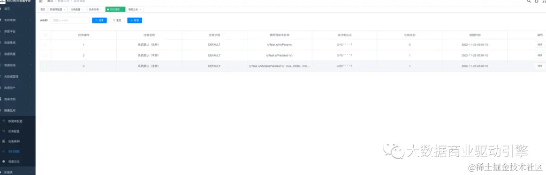The width and height of the screenshot is (546, 175).
Task: Switch to the 任务配置 tab
Action: (x=77, y=10)
